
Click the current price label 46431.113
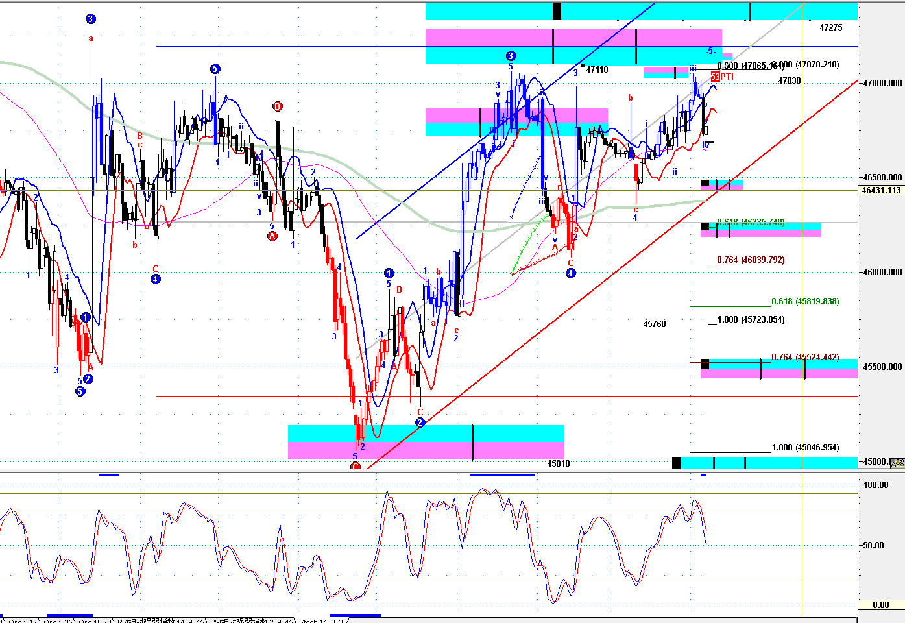click(881, 190)
